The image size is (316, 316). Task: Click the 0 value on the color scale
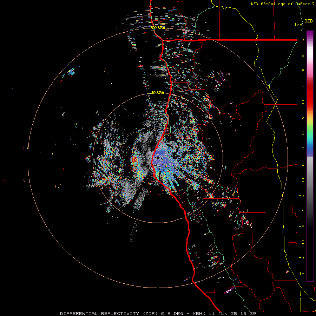coord(303,149)
